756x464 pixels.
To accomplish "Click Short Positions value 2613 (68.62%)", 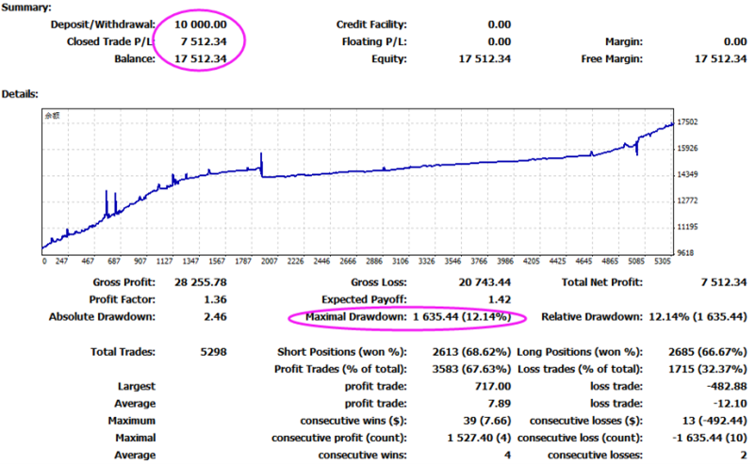I will tap(471, 352).
